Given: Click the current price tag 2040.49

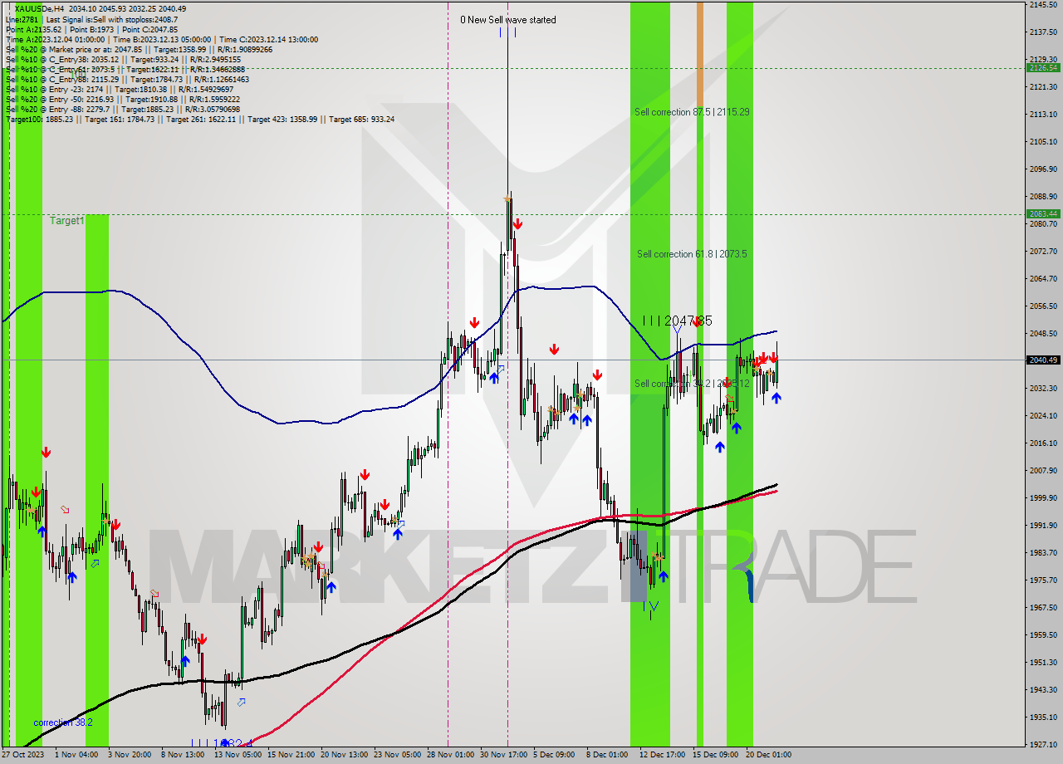Looking at the screenshot, I should click(1043, 360).
